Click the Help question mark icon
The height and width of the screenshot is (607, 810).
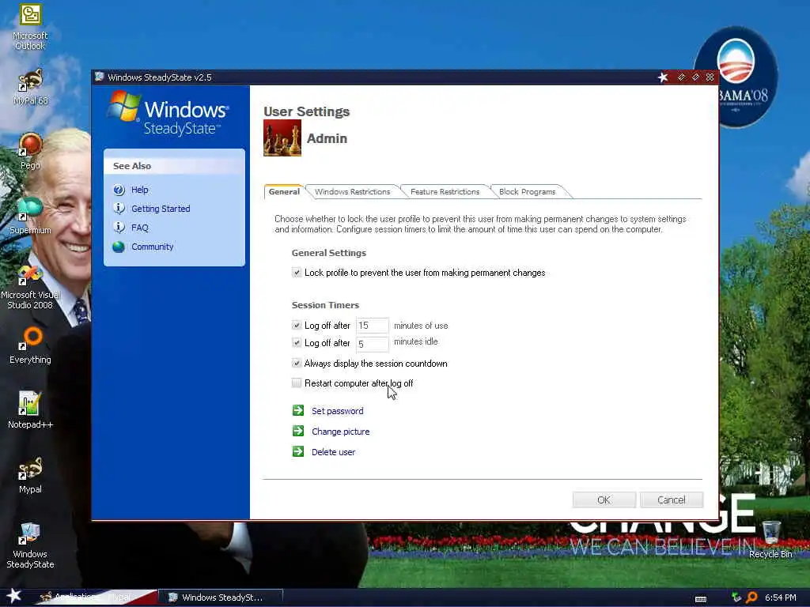pos(119,190)
